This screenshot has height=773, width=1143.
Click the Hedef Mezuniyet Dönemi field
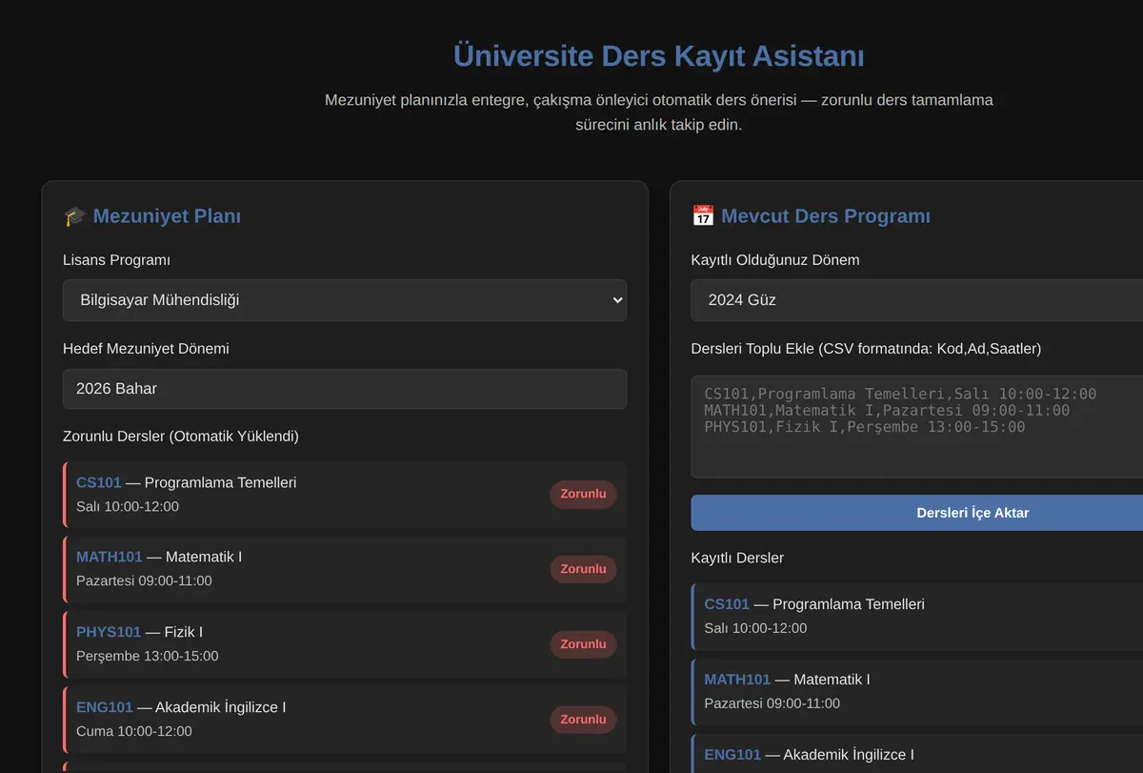tap(345, 389)
